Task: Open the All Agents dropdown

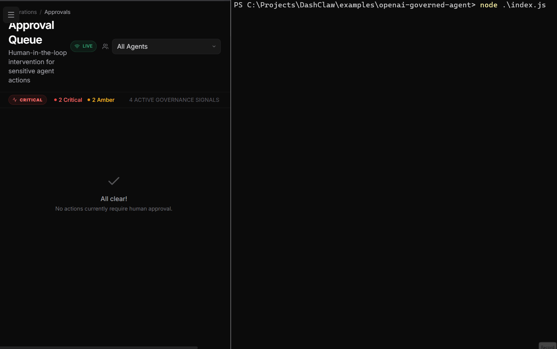Action: click(x=166, y=47)
